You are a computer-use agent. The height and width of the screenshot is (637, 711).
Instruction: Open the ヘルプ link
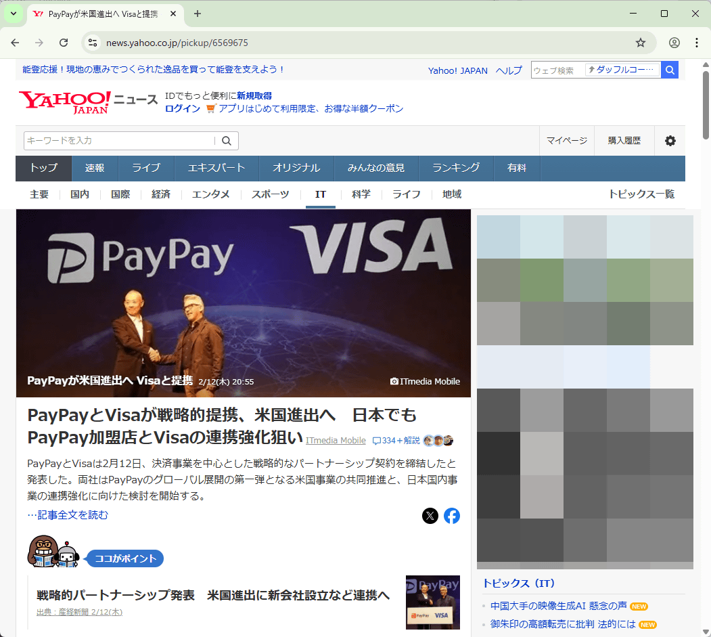tap(509, 70)
